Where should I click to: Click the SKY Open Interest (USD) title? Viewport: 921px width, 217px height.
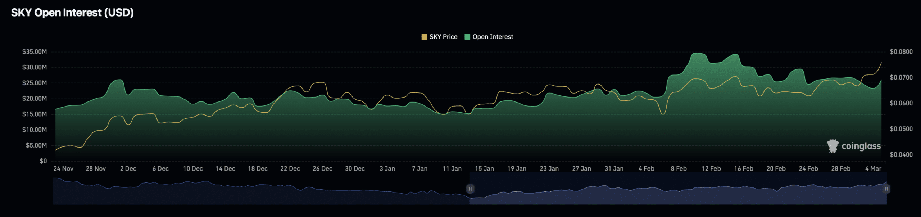click(x=72, y=13)
